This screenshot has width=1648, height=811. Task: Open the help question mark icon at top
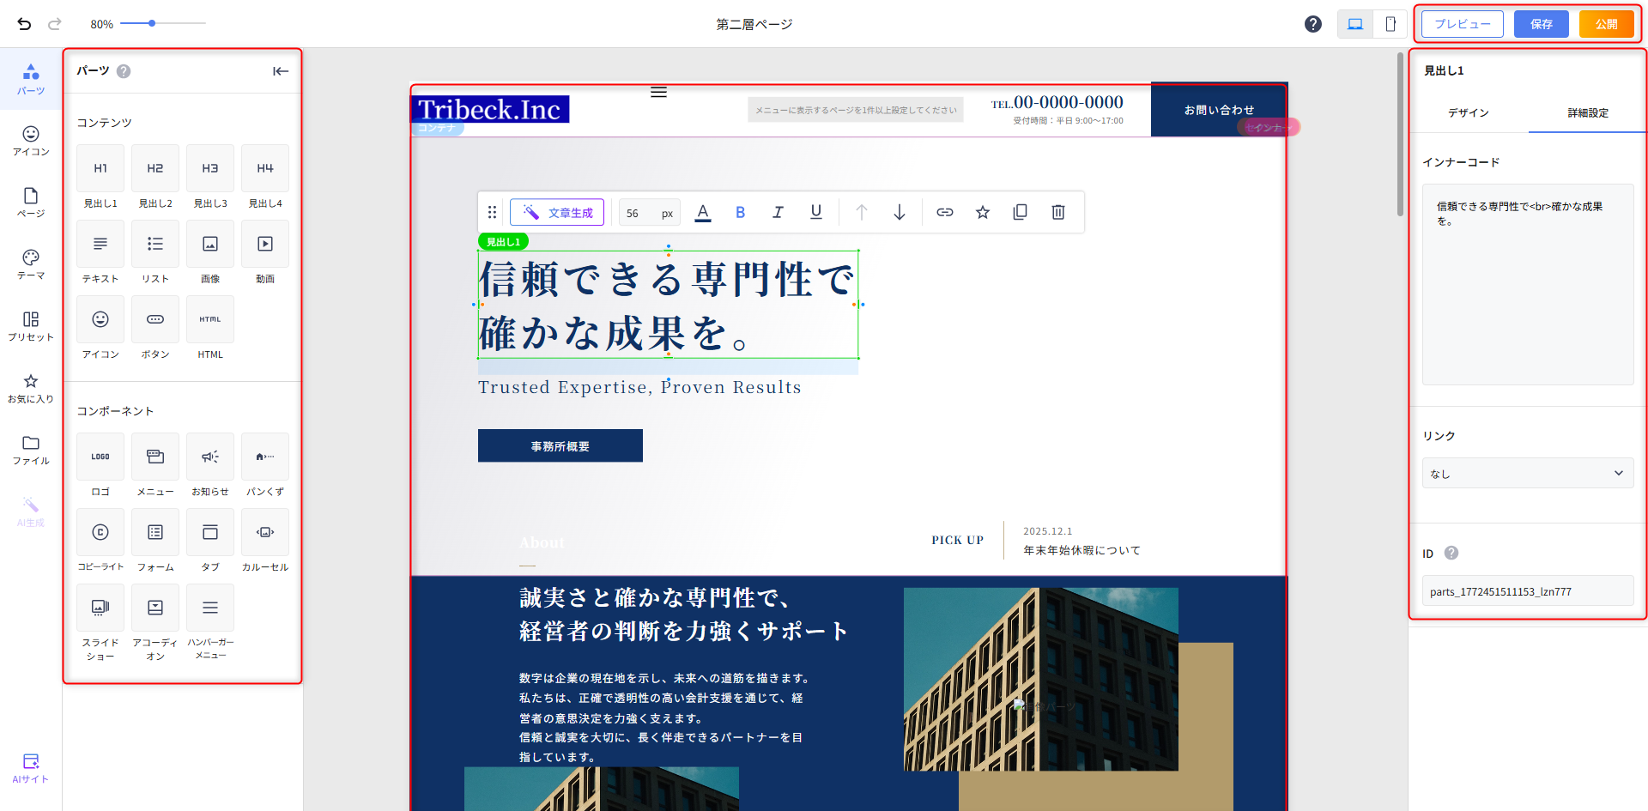(x=1312, y=24)
